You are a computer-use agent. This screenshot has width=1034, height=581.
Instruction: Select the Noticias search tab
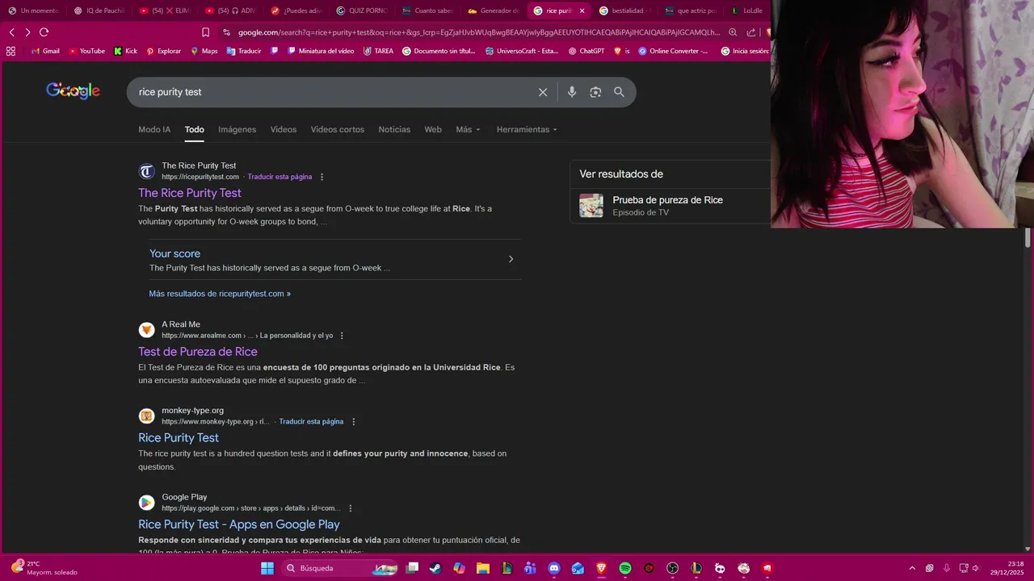tap(394, 129)
